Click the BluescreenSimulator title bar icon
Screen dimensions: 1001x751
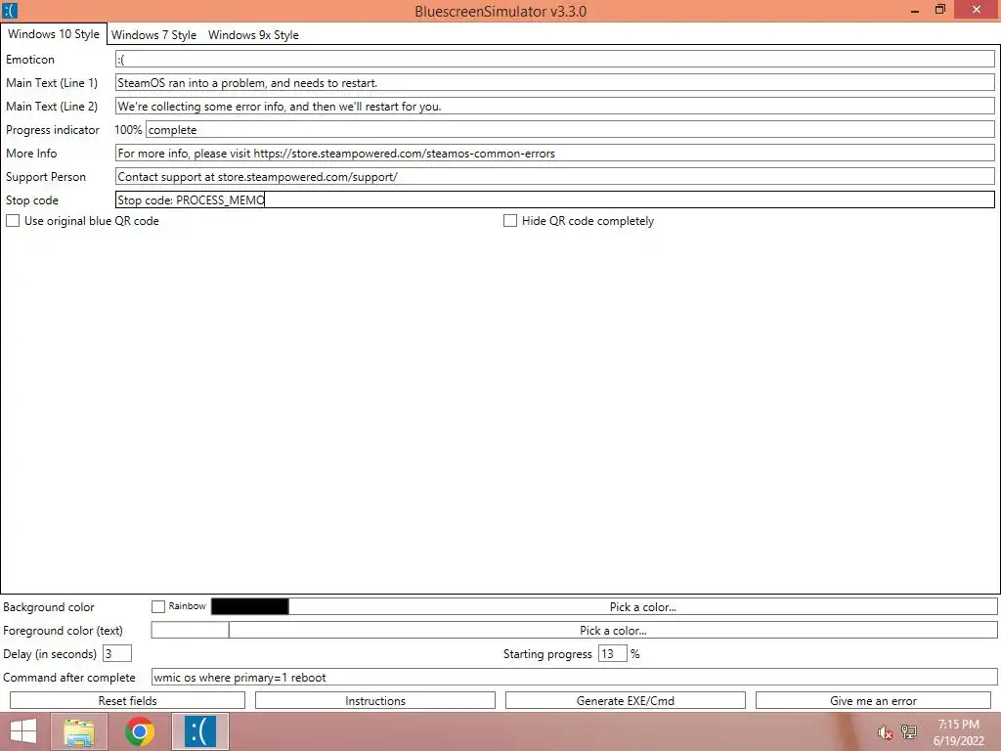pyautogui.click(x=10, y=11)
